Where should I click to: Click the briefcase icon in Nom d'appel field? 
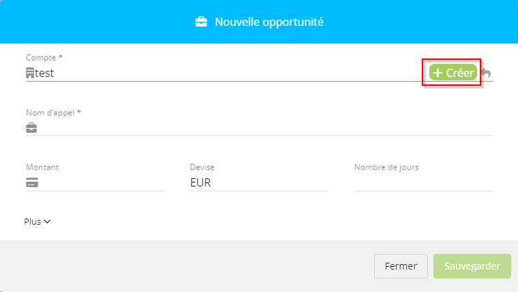[x=31, y=128]
